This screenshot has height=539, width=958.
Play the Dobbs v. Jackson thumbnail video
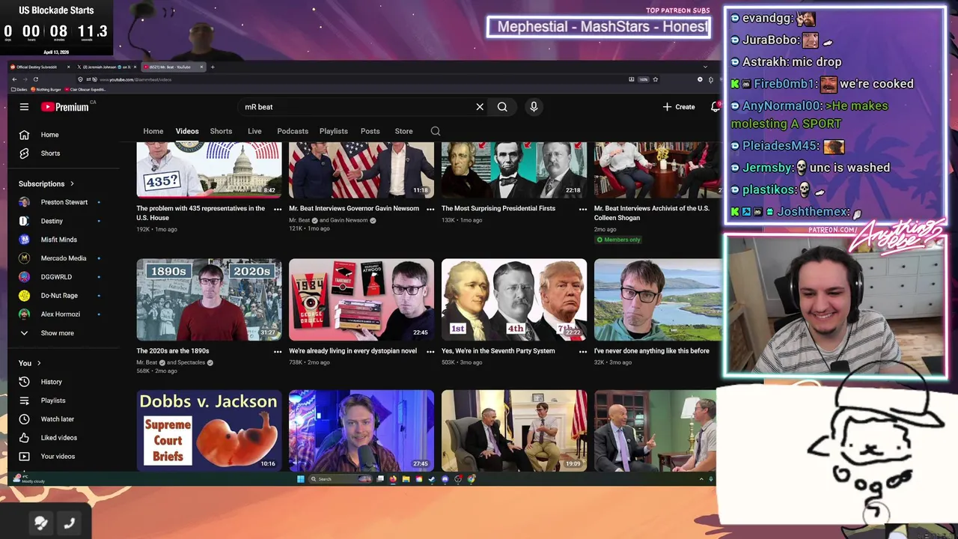[209, 430]
